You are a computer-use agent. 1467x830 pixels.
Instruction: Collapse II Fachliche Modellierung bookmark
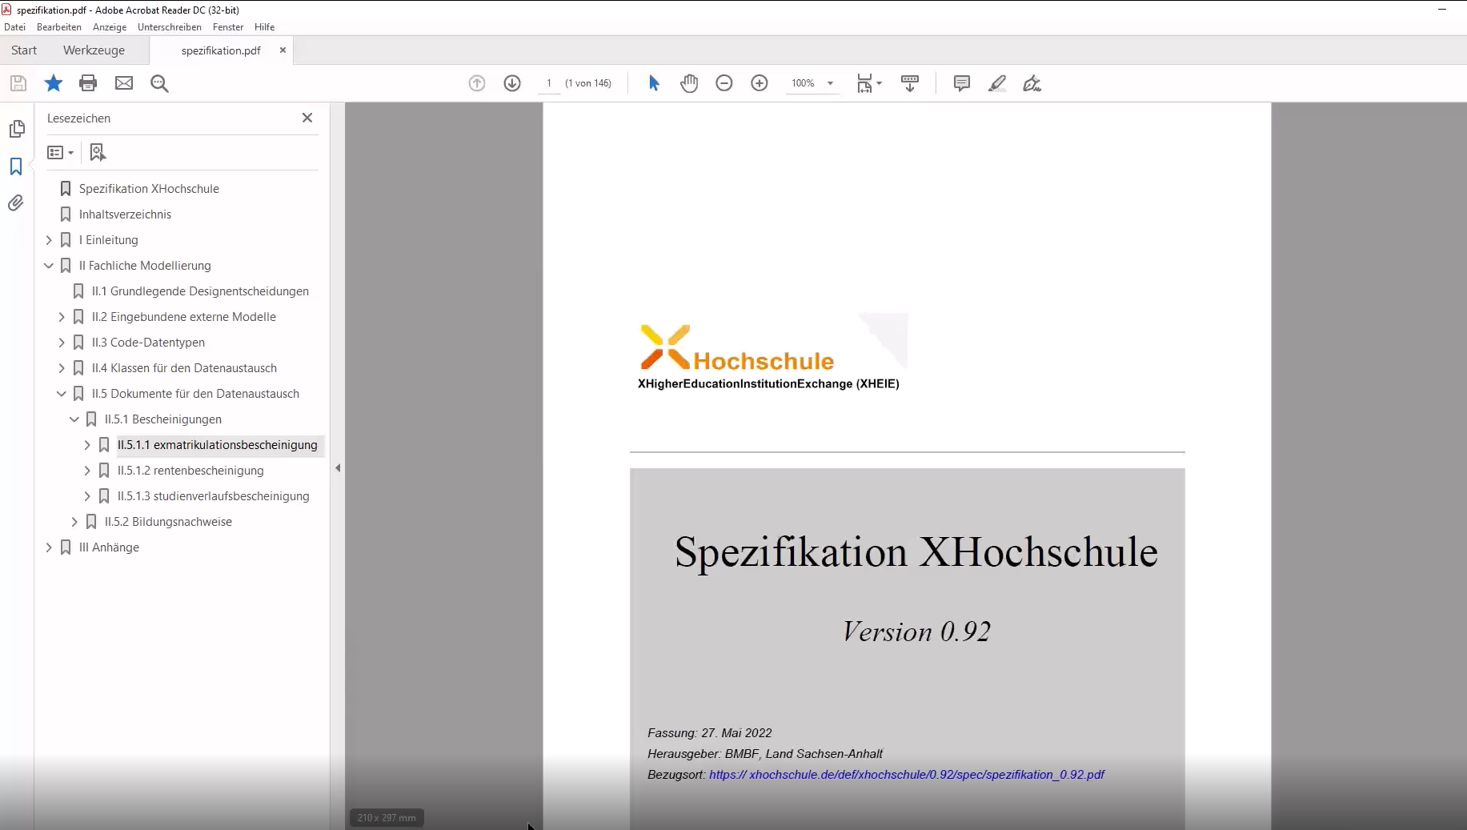point(49,266)
